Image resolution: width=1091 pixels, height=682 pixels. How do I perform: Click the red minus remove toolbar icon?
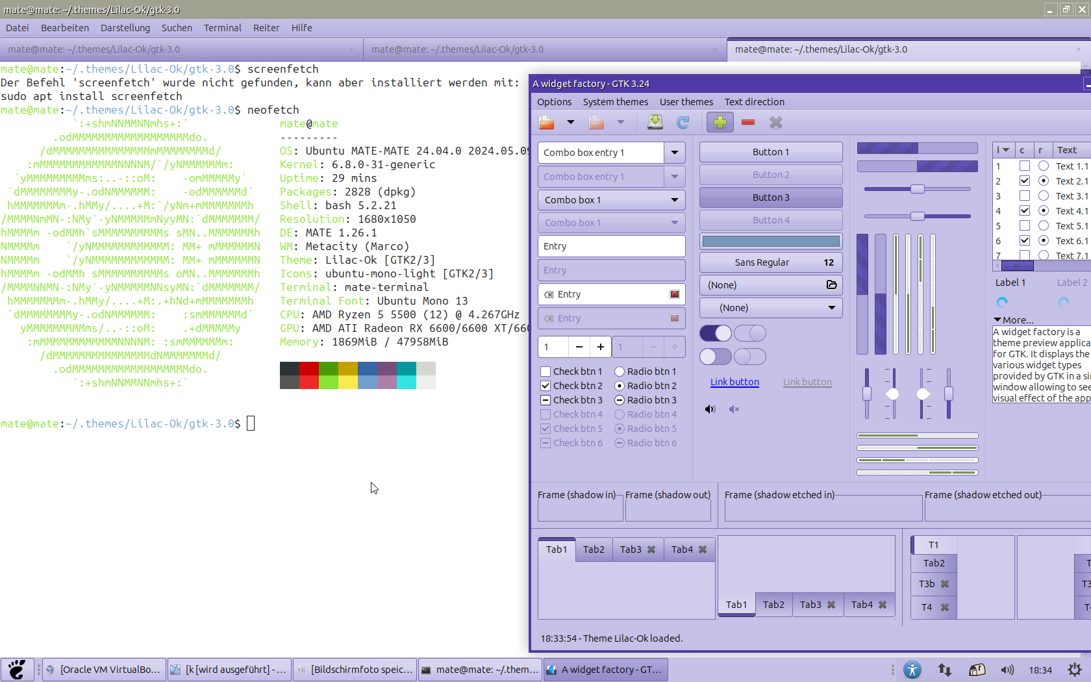point(748,122)
